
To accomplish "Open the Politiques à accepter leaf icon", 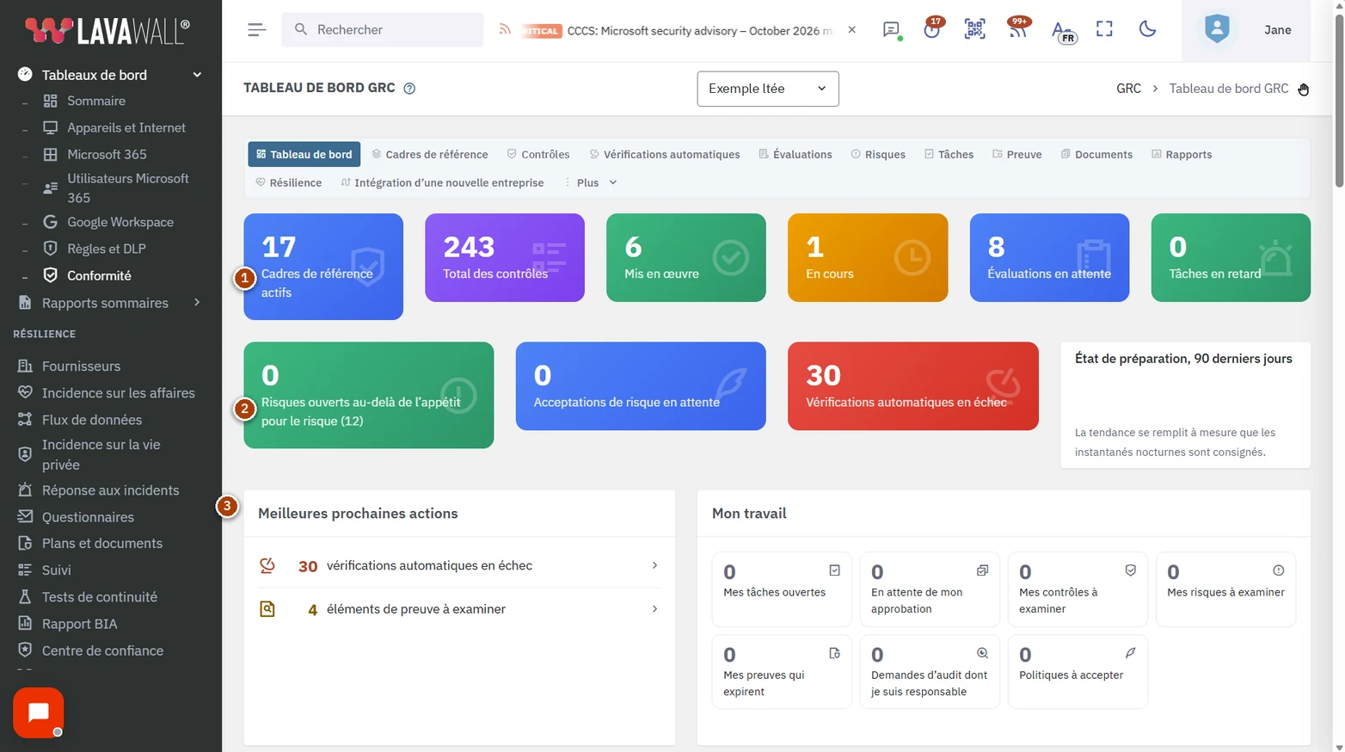I will 1130,653.
